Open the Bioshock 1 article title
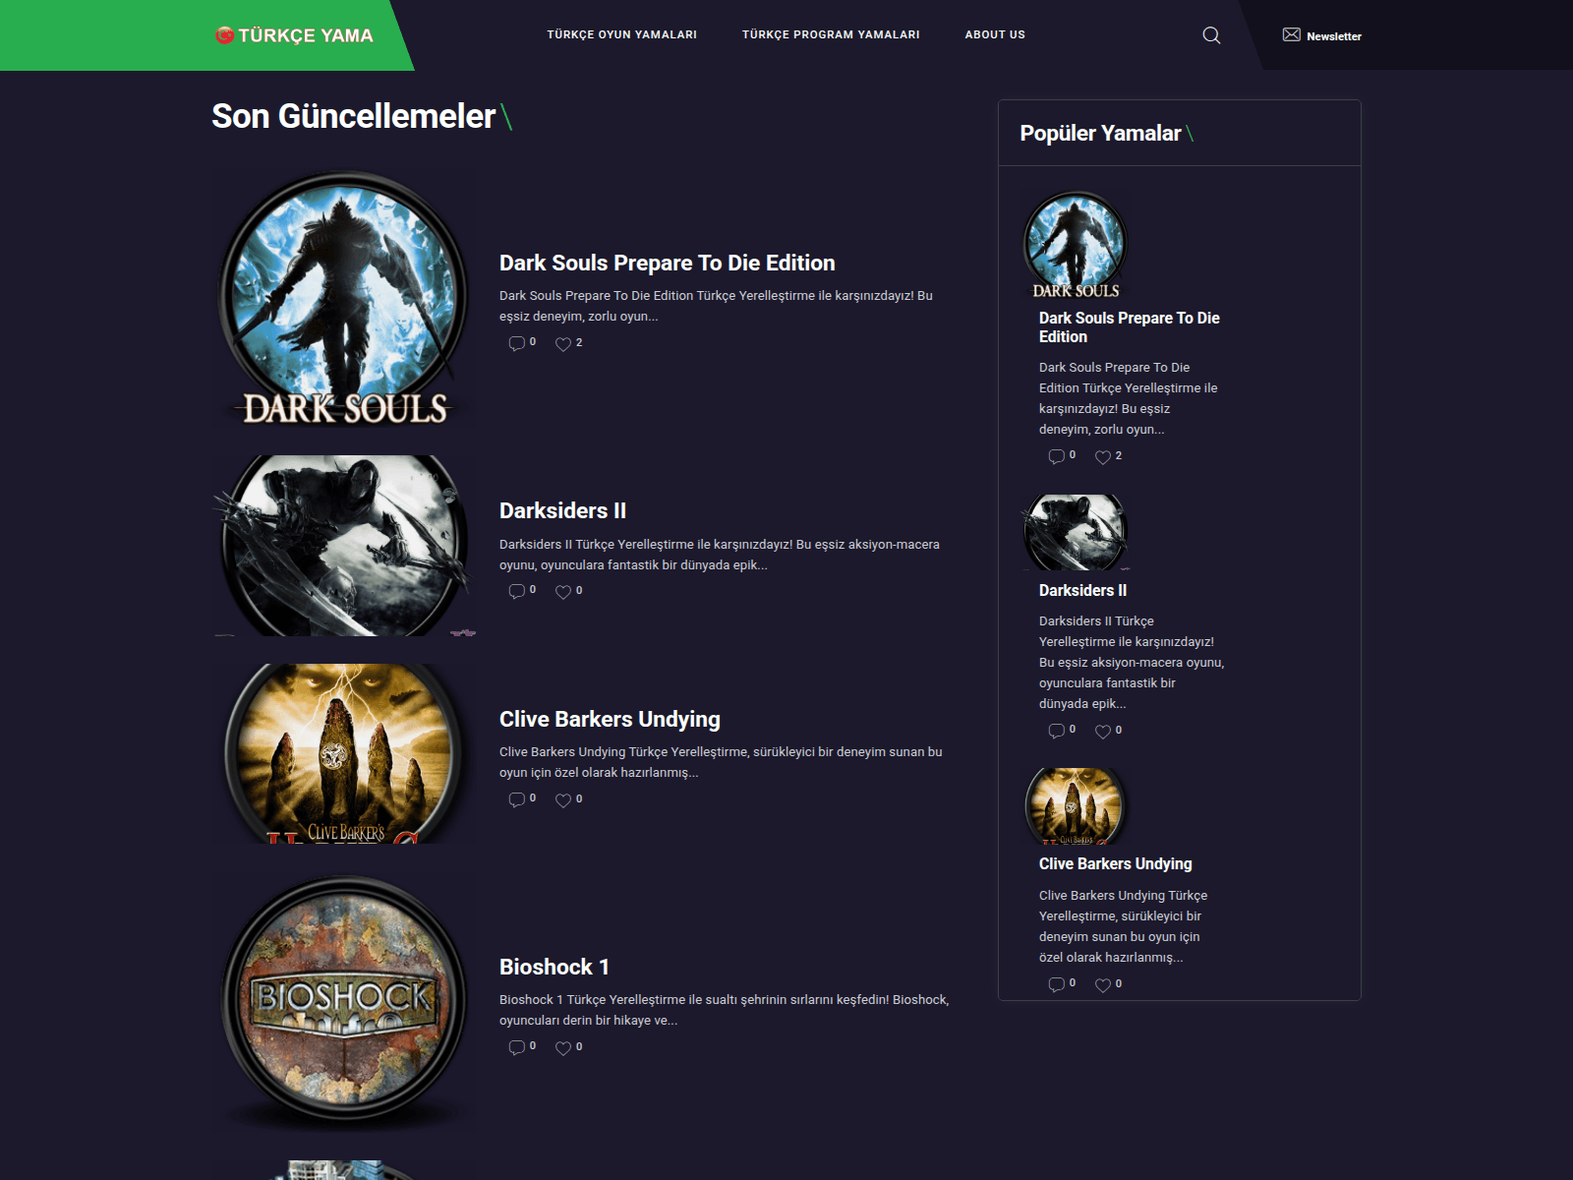 pyautogui.click(x=554, y=967)
